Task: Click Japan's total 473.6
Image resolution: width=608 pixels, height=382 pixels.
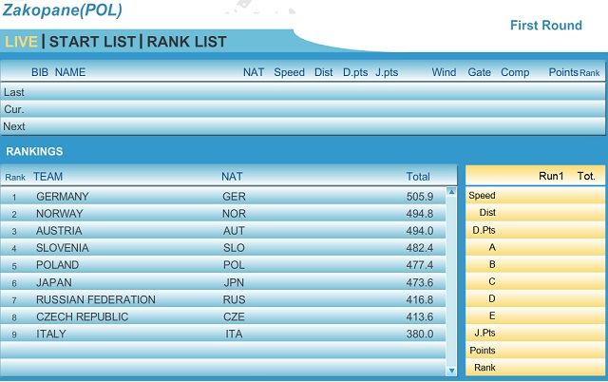Action: click(x=420, y=283)
